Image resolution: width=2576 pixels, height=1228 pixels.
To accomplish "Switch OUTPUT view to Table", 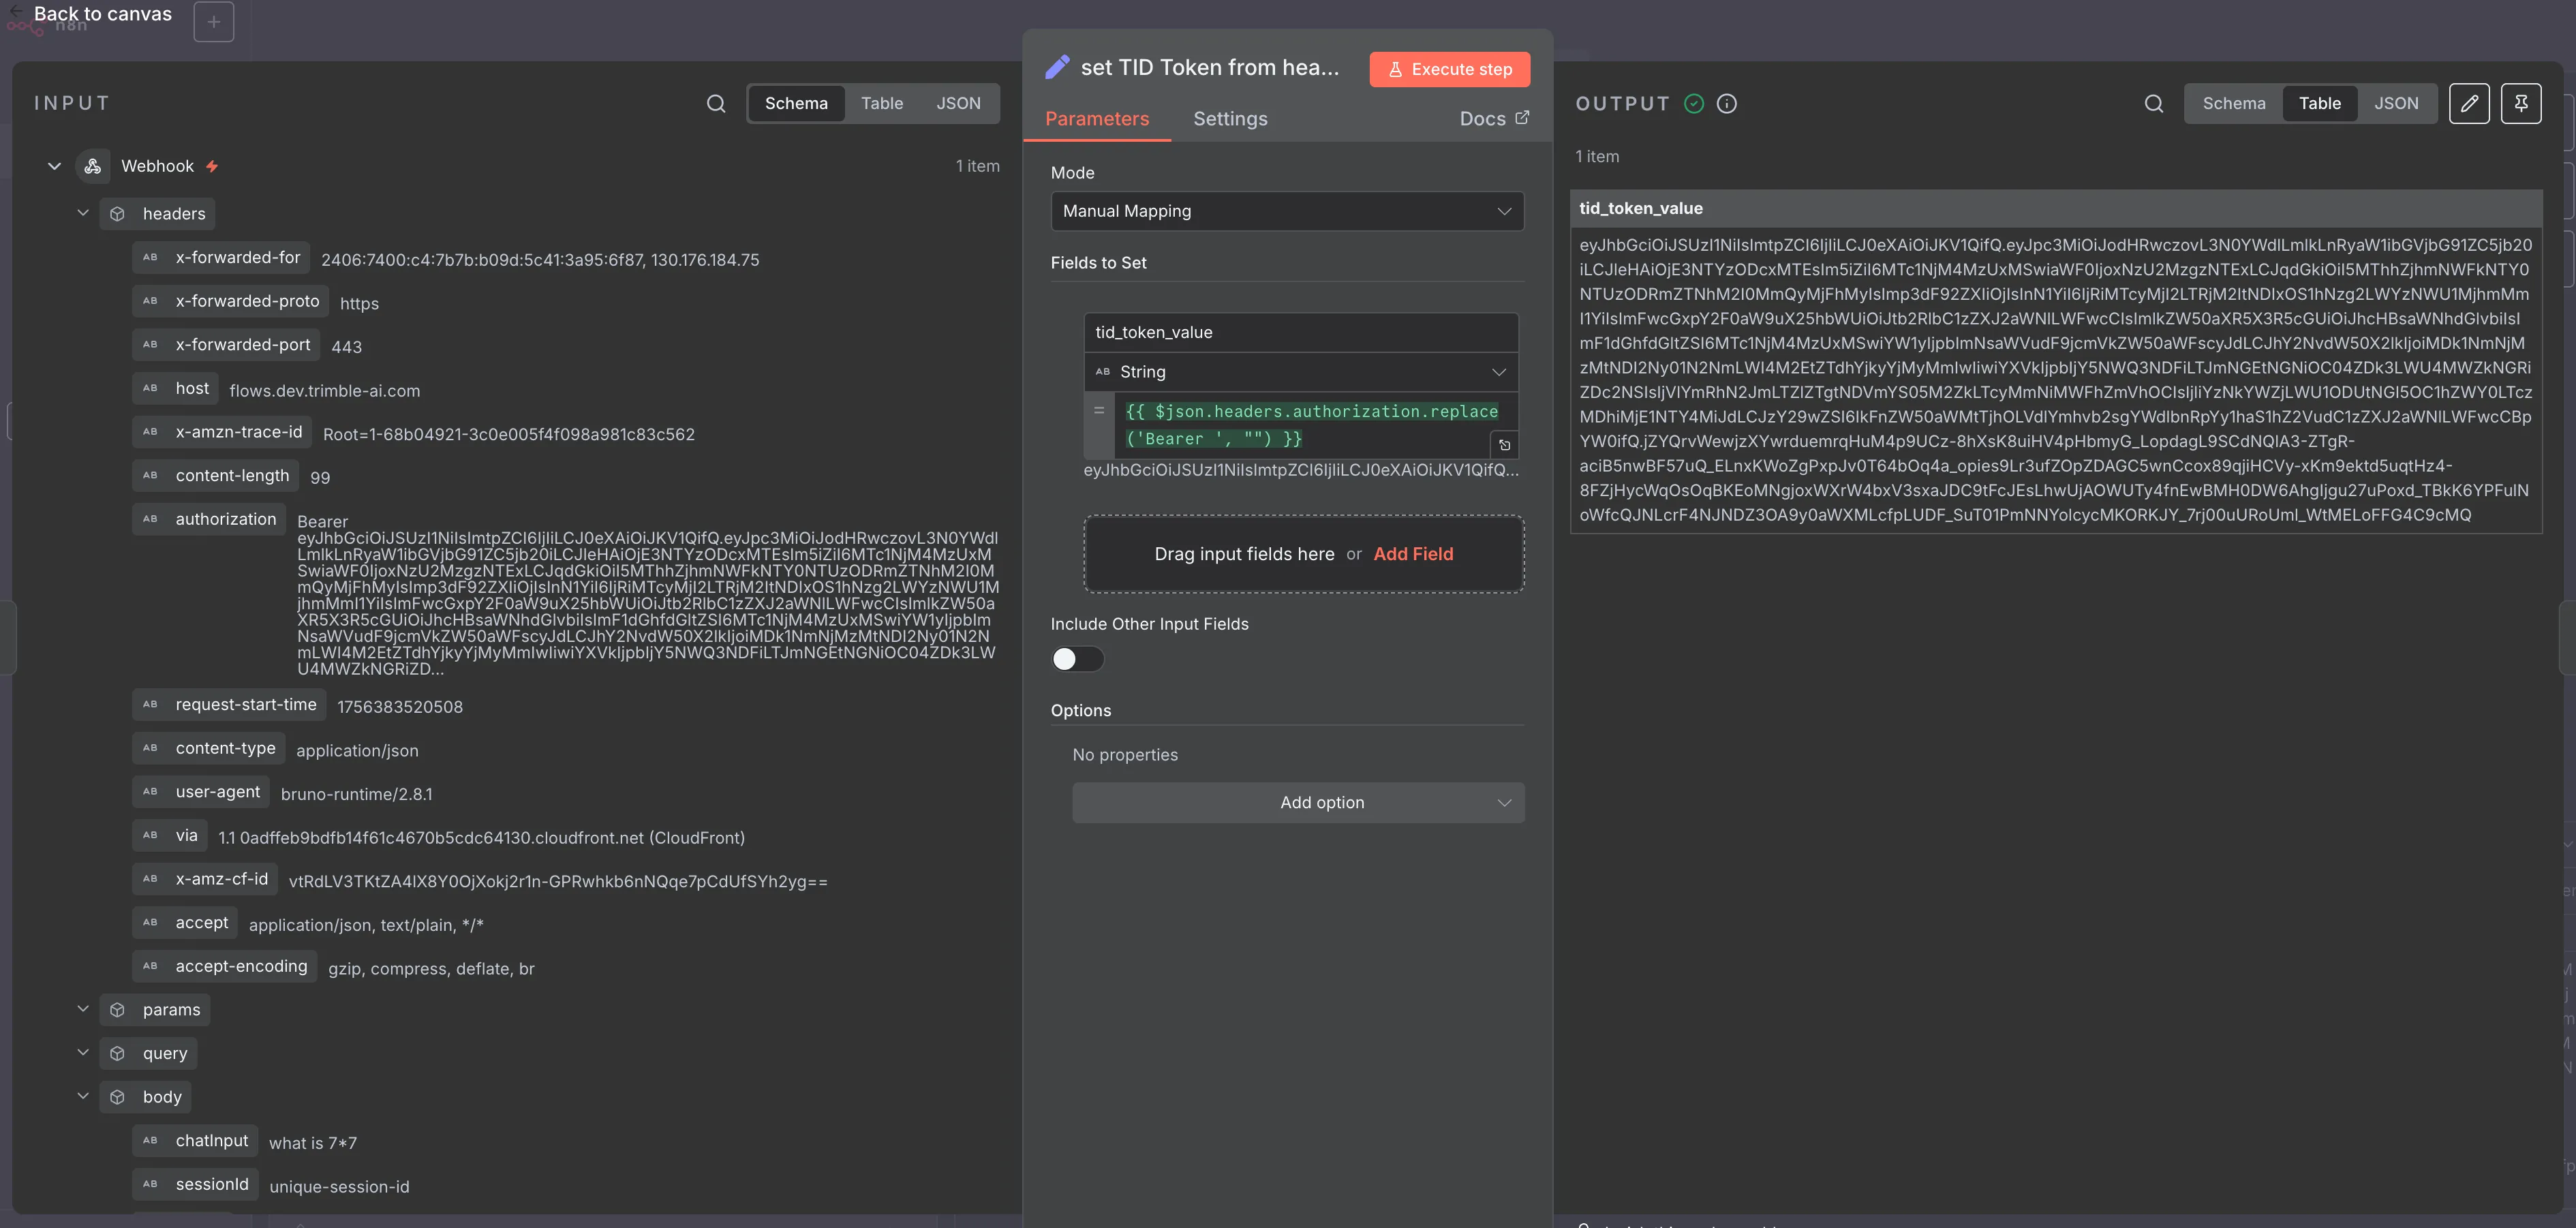I will click(x=2320, y=103).
